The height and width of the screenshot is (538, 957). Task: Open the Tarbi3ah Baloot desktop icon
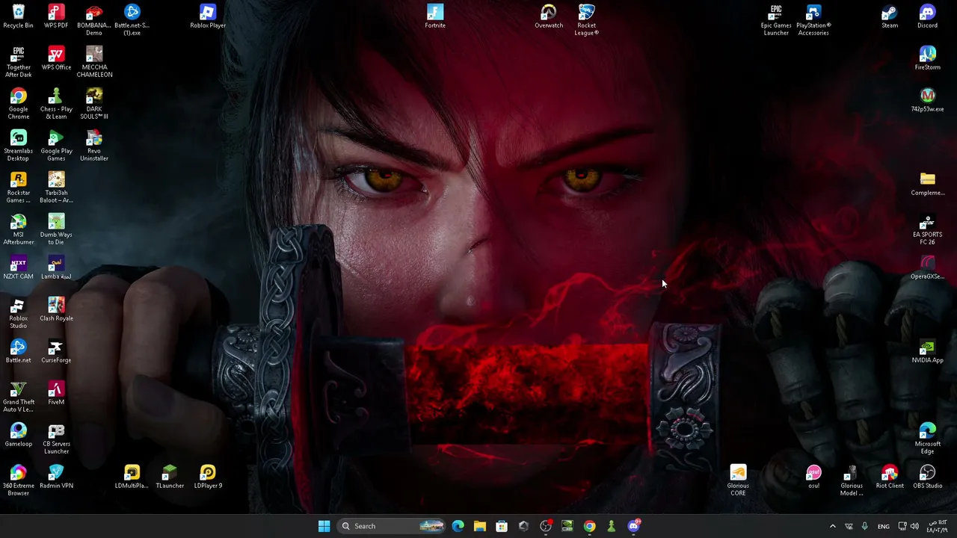[56, 188]
